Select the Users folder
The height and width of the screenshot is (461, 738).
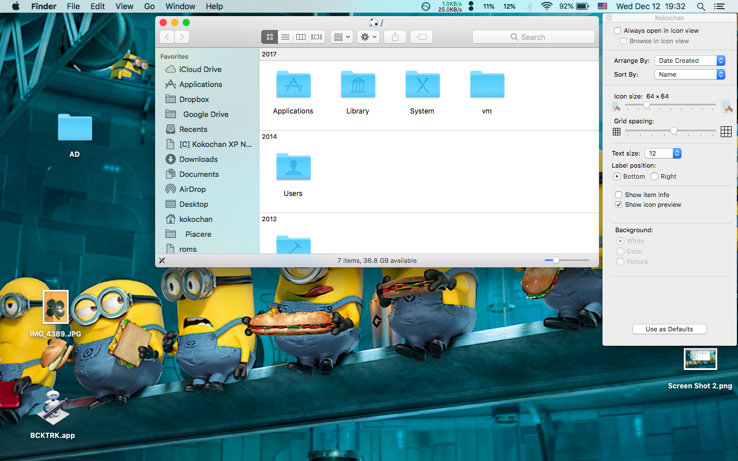[x=293, y=167]
